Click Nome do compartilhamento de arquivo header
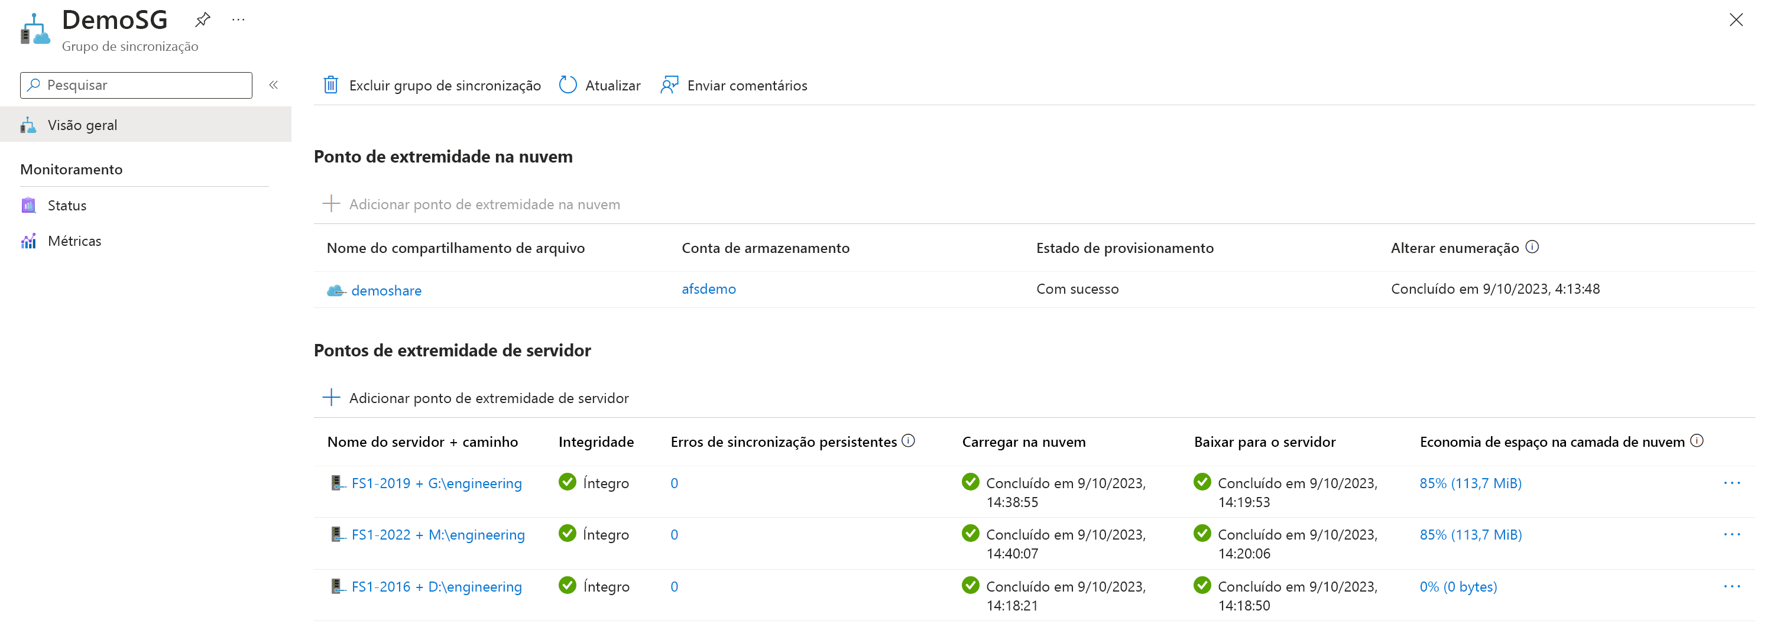Screen dimensions: 1767x630 coord(455,248)
